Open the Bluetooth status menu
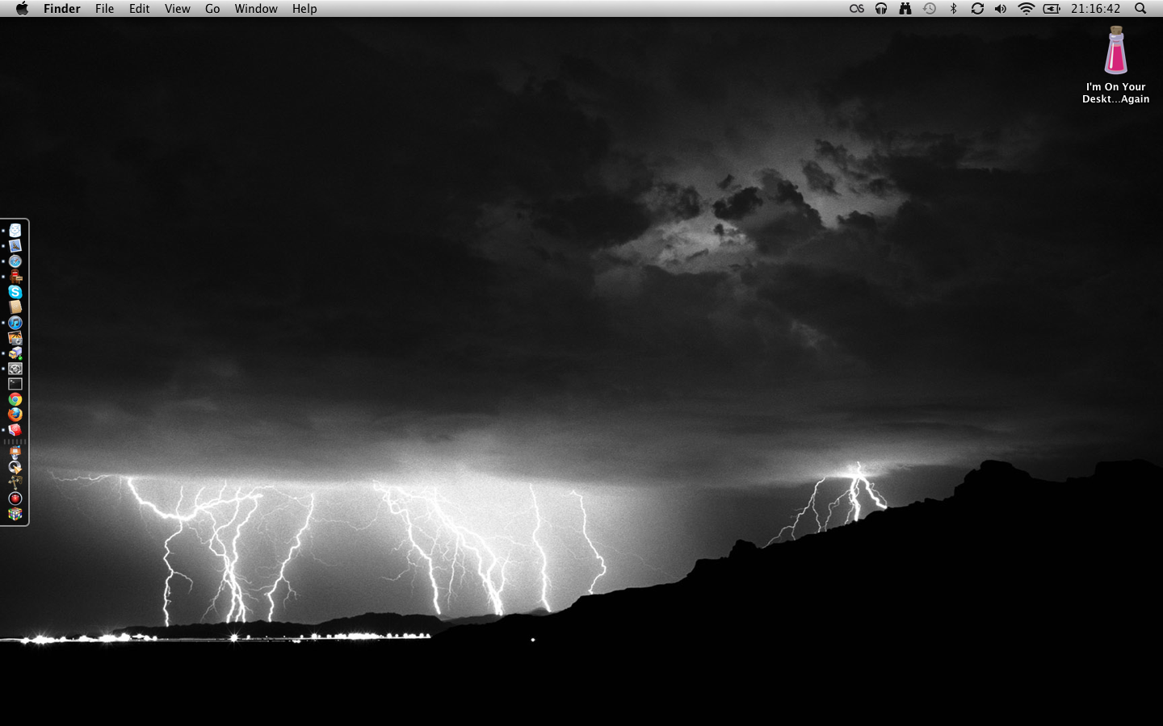The height and width of the screenshot is (726, 1163). tap(953, 9)
